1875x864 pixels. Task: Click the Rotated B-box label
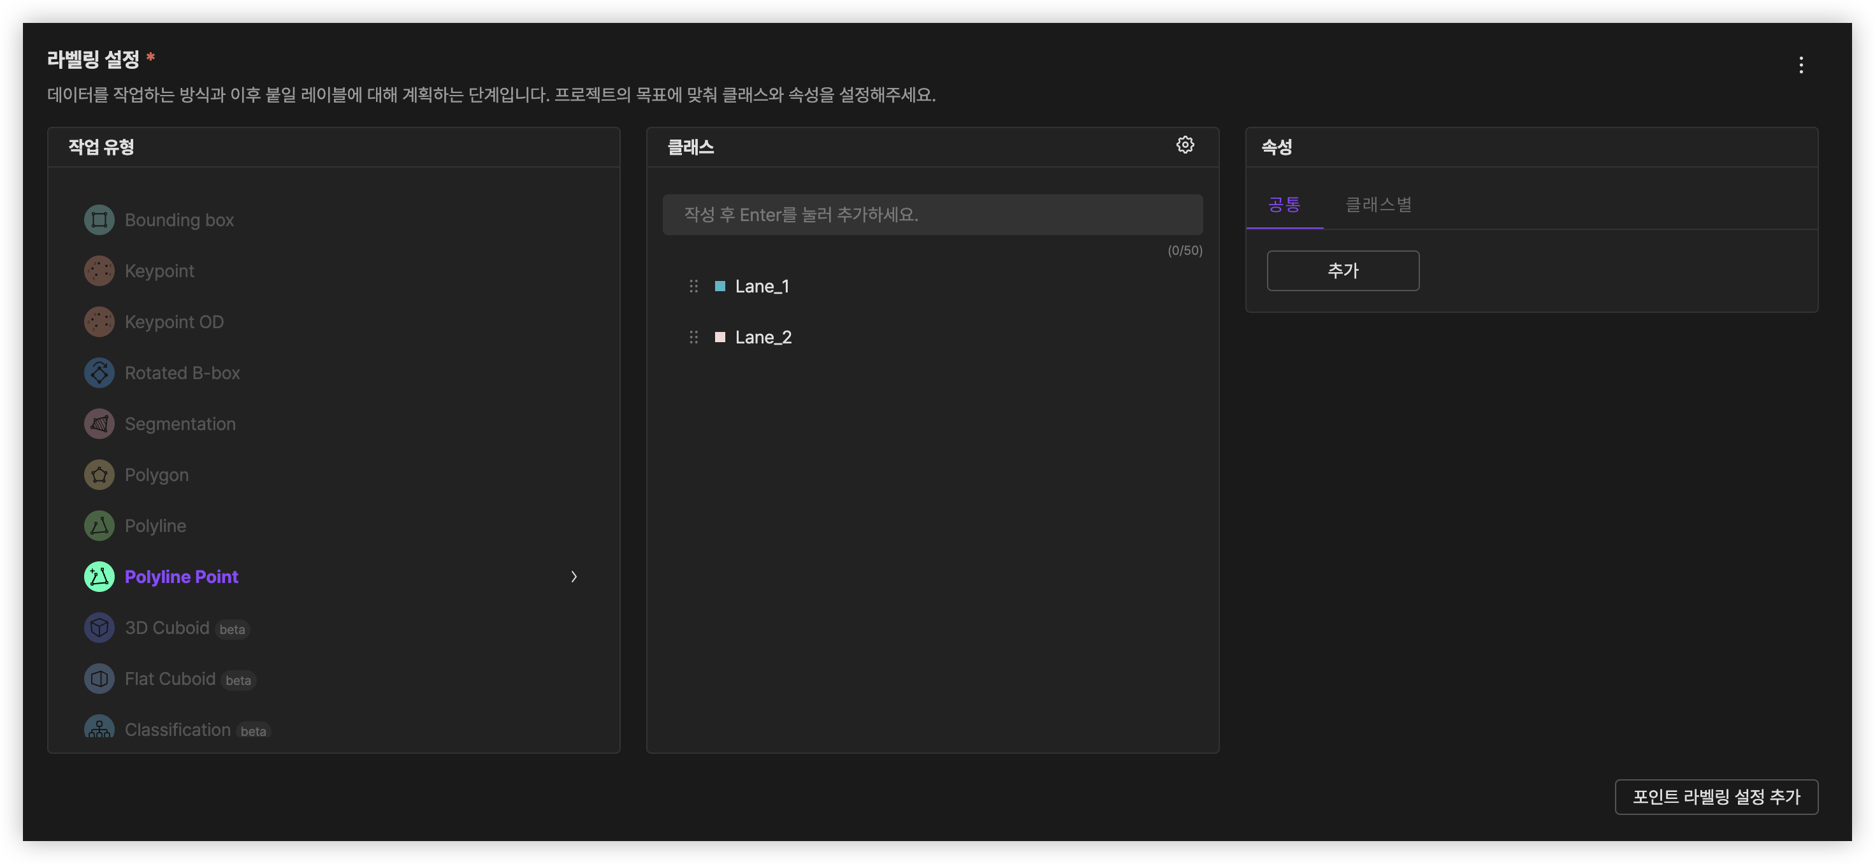point(182,373)
